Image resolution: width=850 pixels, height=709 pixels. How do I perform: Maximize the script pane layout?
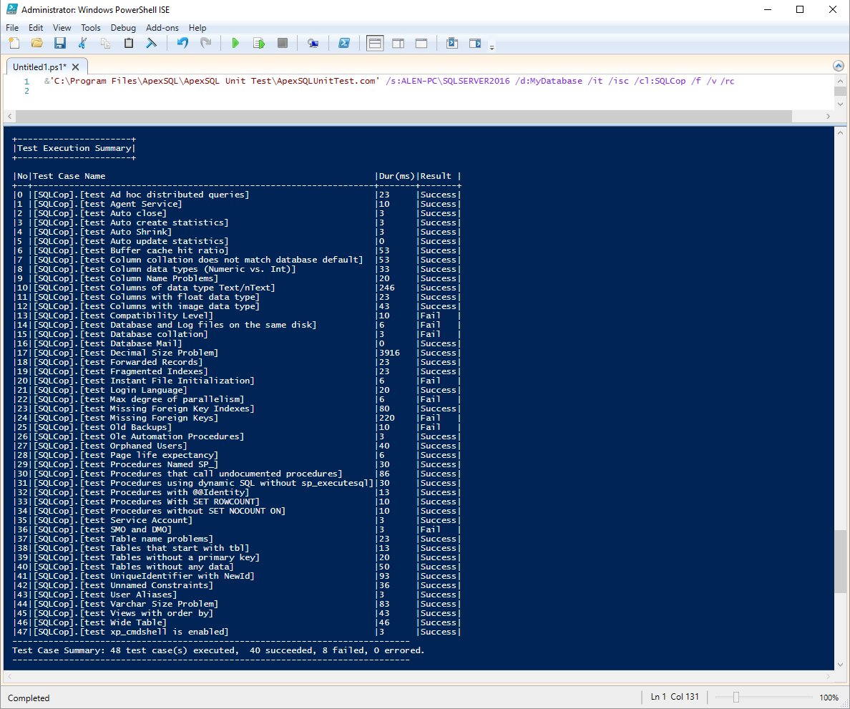coord(421,44)
